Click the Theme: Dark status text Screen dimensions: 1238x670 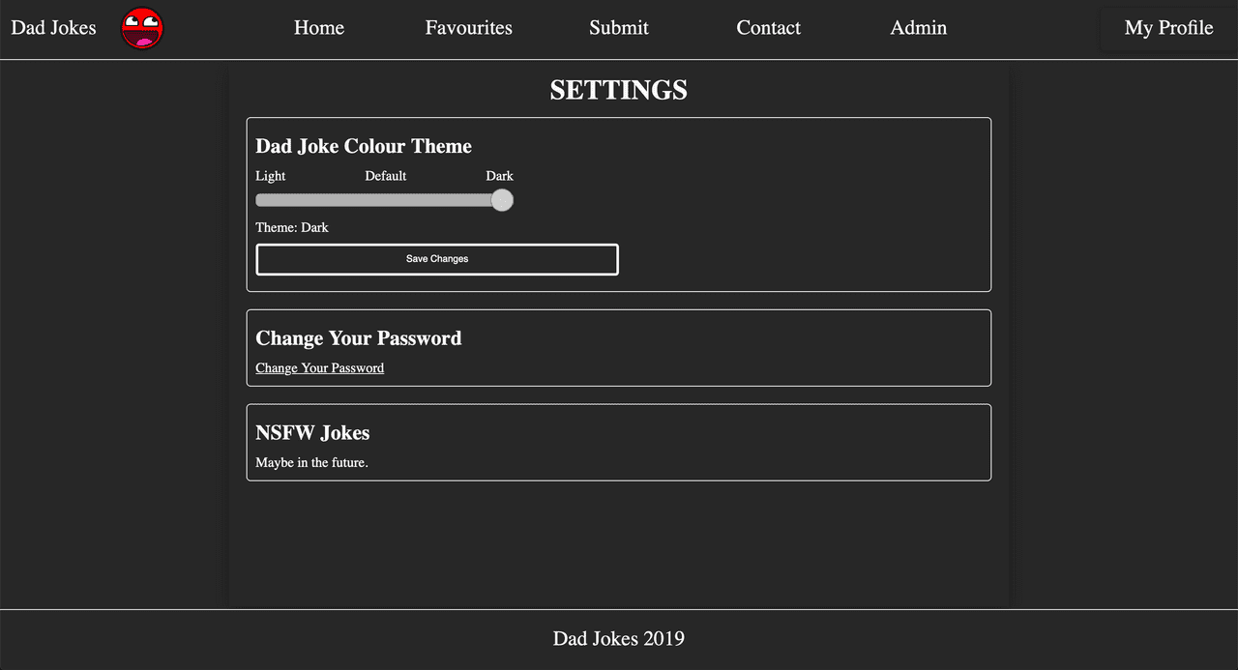(292, 228)
